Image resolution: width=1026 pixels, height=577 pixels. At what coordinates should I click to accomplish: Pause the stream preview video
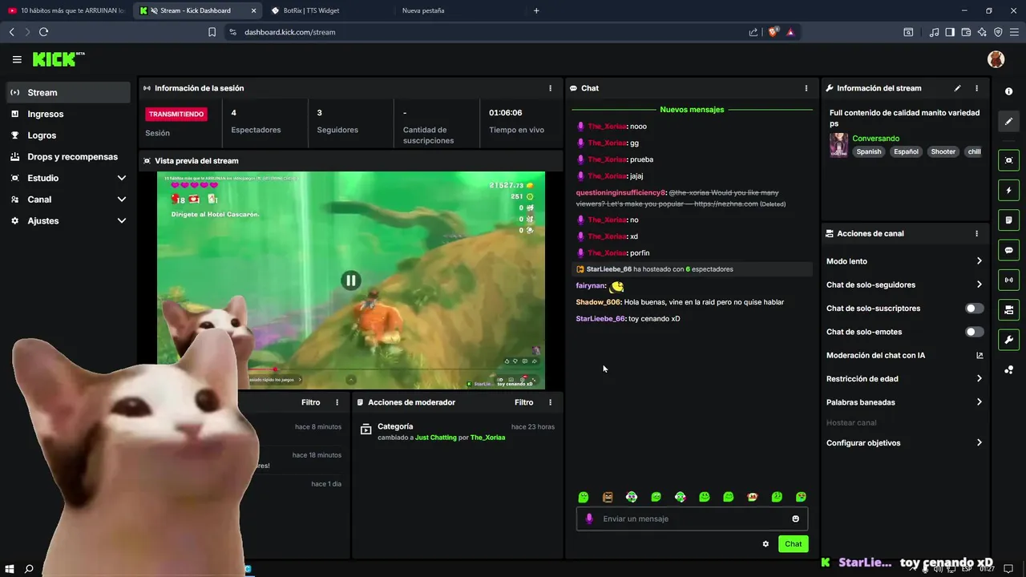pos(350,280)
